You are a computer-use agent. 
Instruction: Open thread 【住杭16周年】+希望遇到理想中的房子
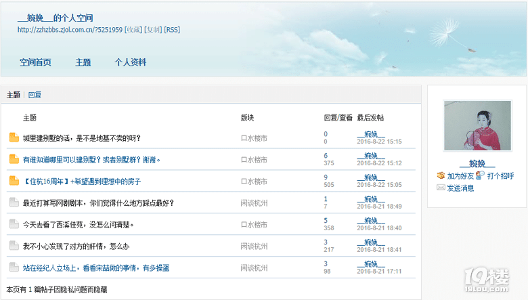point(82,181)
